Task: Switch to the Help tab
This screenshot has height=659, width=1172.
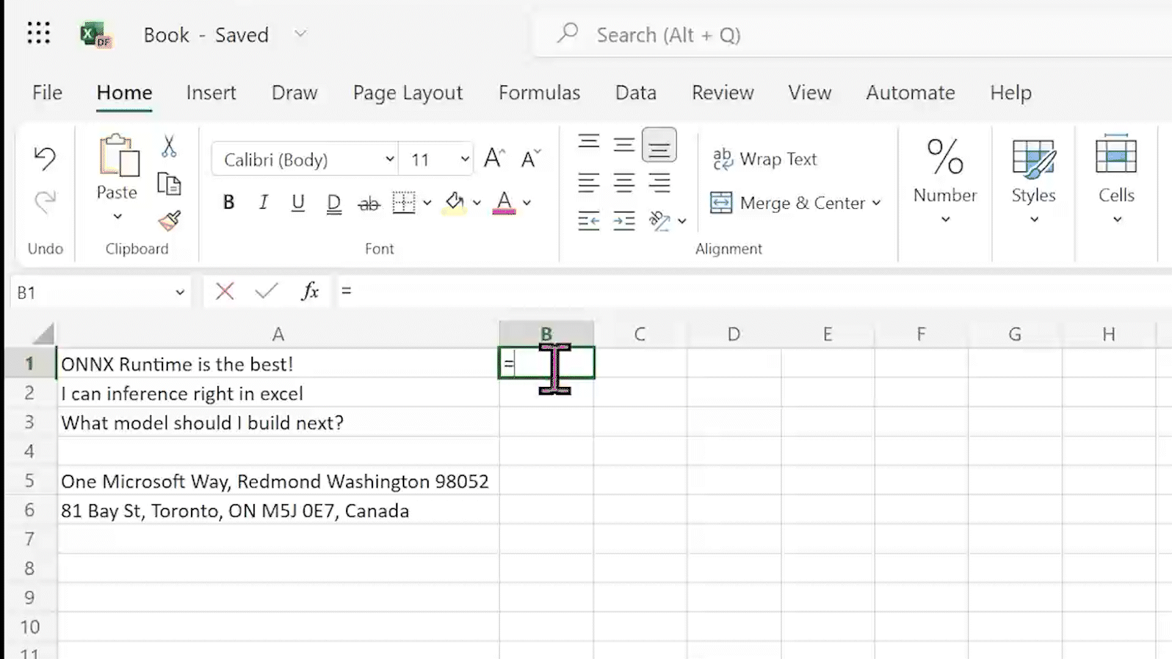Action: click(1011, 93)
